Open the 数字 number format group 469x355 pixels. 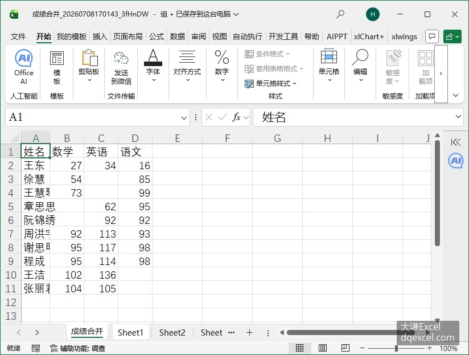tap(222, 66)
